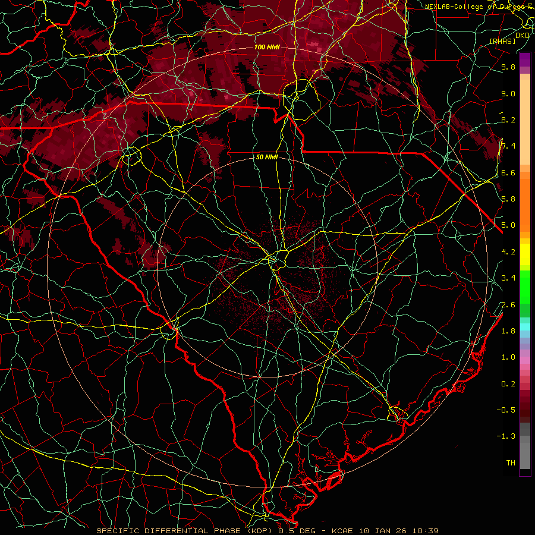Select the 5.0 legend value

coord(508,225)
